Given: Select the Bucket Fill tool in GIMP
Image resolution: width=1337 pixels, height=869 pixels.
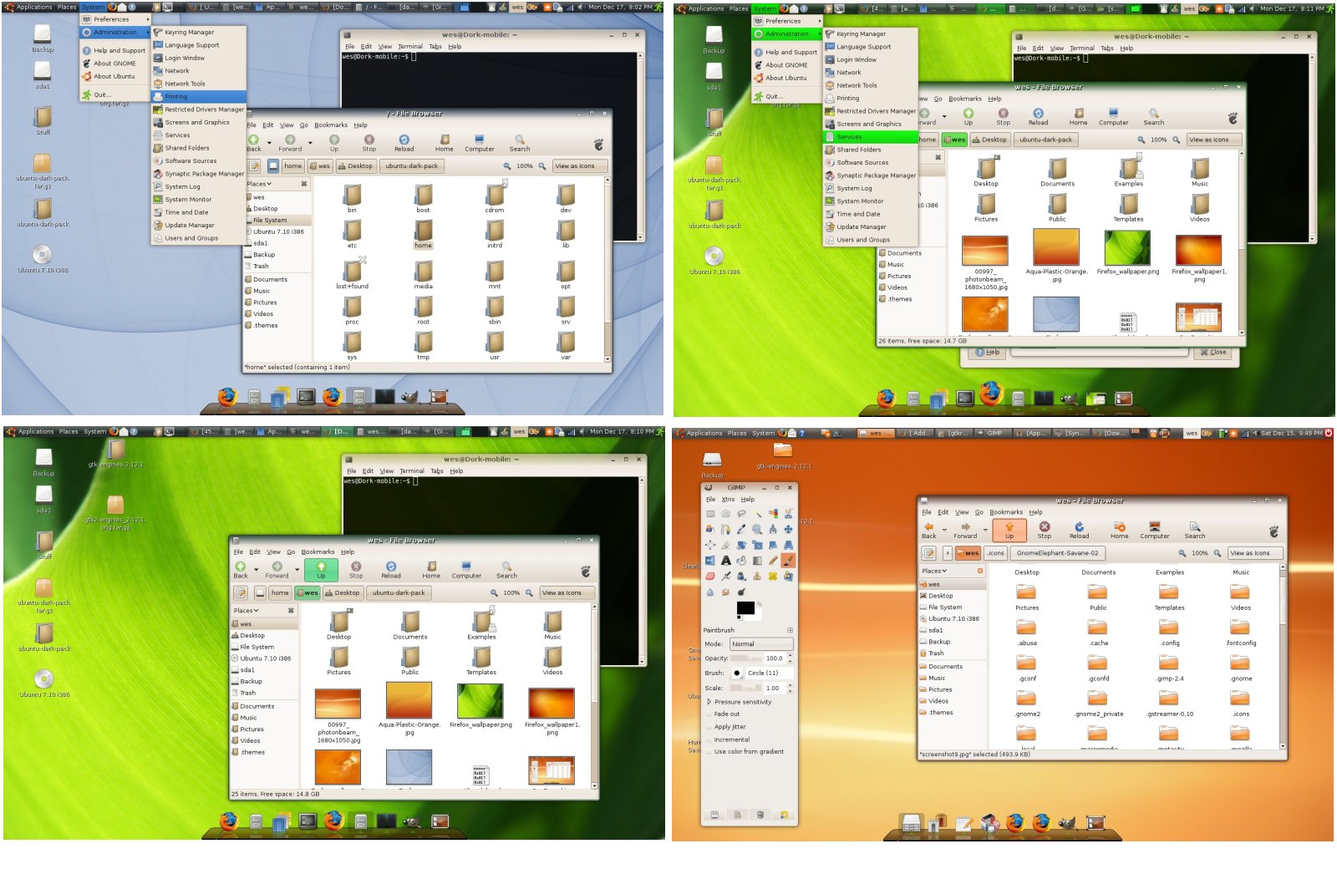Looking at the screenshot, I should (x=741, y=560).
